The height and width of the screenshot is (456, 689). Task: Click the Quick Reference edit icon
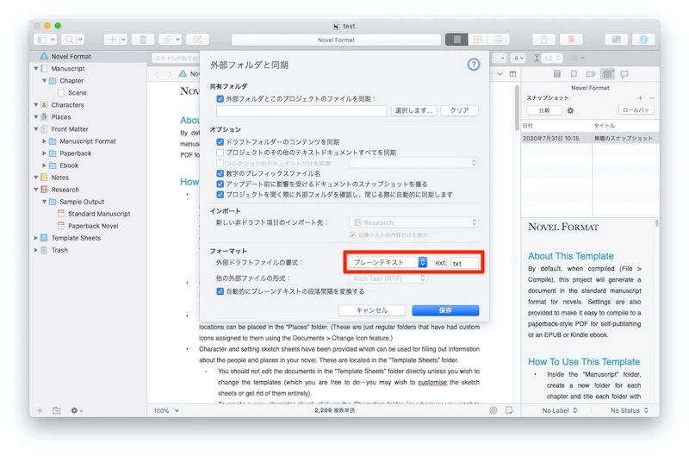197,40
